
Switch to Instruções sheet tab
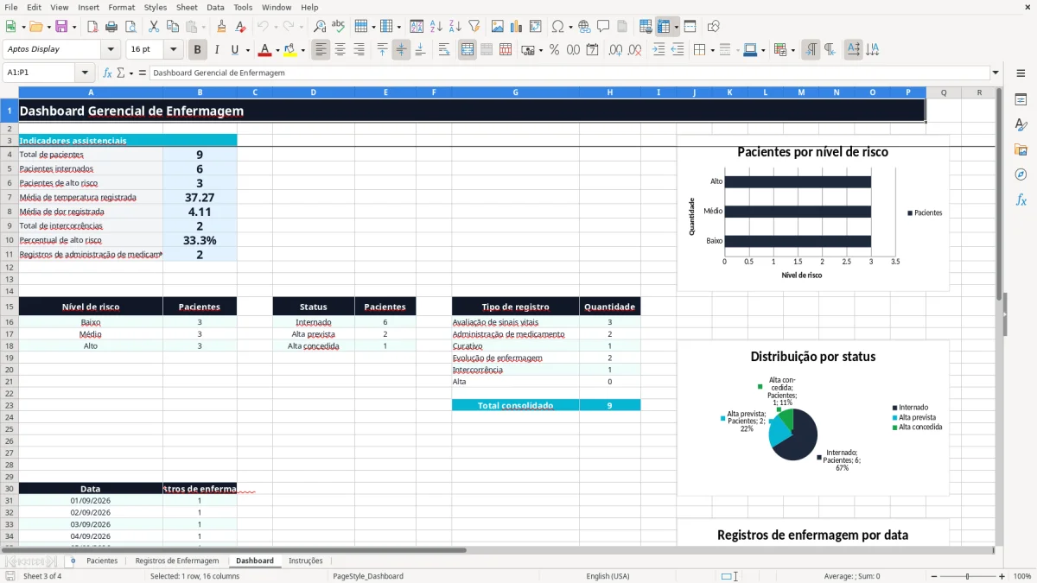[x=305, y=561]
